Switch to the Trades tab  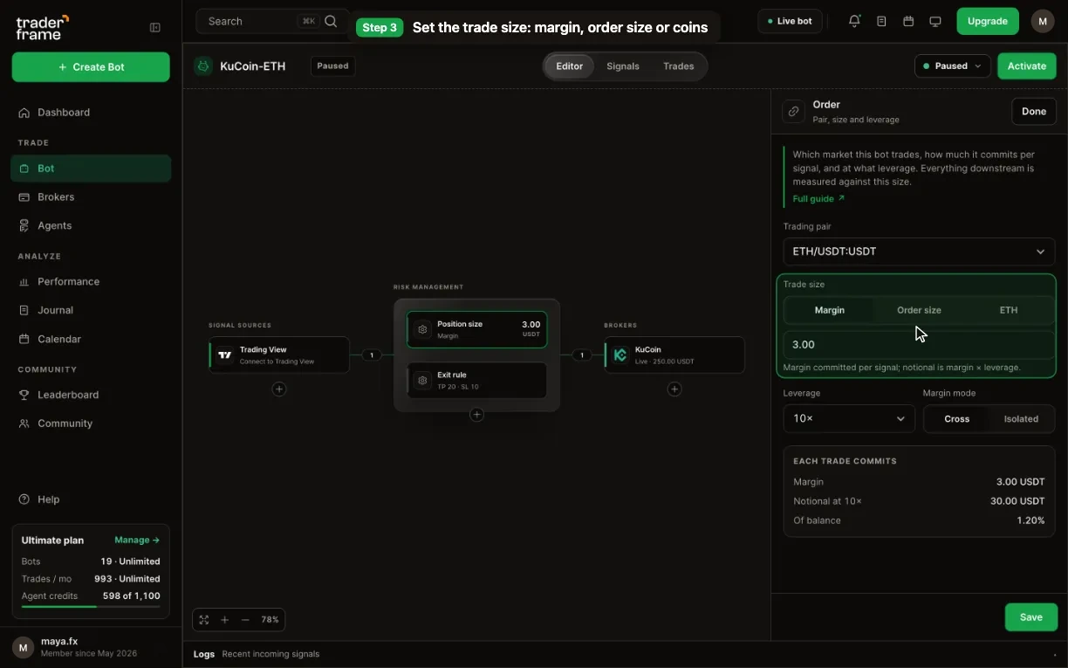point(679,66)
